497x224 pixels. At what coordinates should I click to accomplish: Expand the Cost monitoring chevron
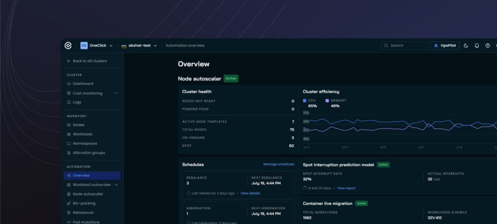[116, 93]
